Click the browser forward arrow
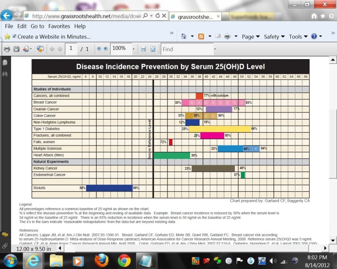The width and height of the screenshot is (337, 269). [x=18, y=16]
